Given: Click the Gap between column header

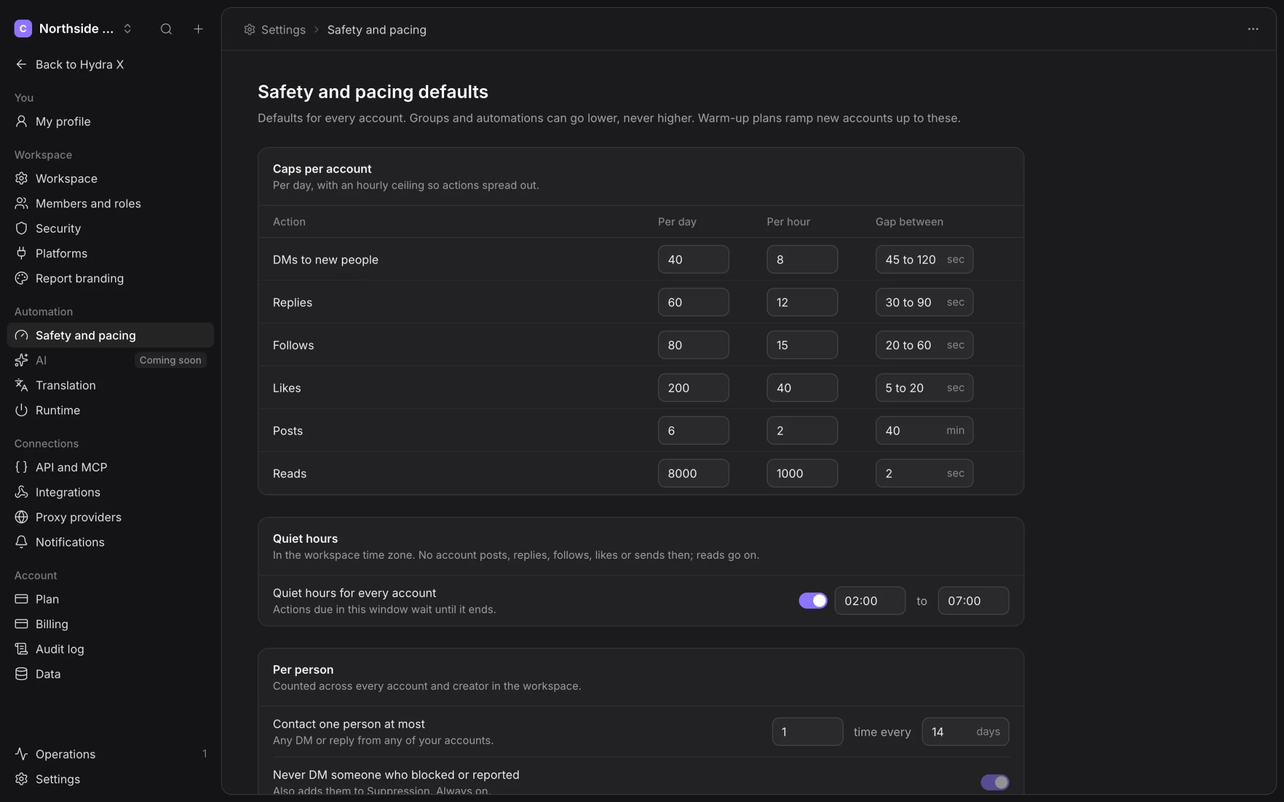Looking at the screenshot, I should click(x=909, y=221).
